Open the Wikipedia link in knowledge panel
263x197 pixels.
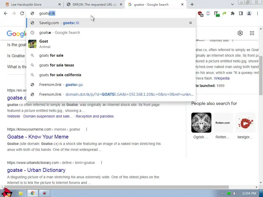click(x=222, y=78)
